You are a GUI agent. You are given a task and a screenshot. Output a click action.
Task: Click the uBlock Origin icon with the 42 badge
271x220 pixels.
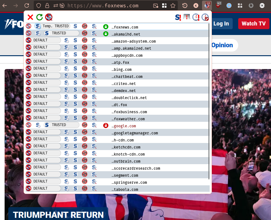[x=218, y=5]
